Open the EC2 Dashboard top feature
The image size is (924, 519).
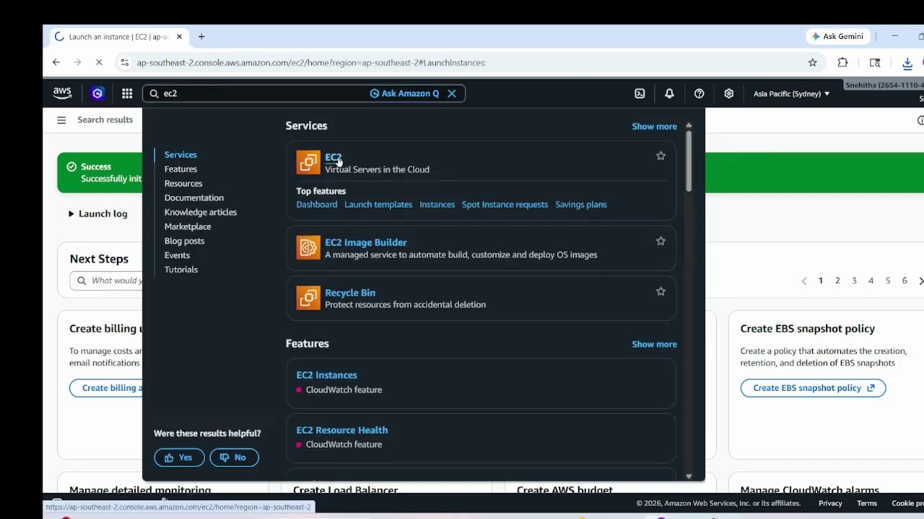point(316,204)
